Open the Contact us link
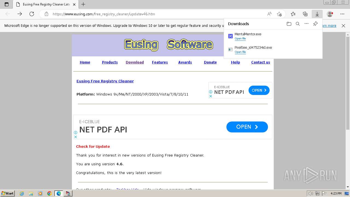 coord(261,62)
